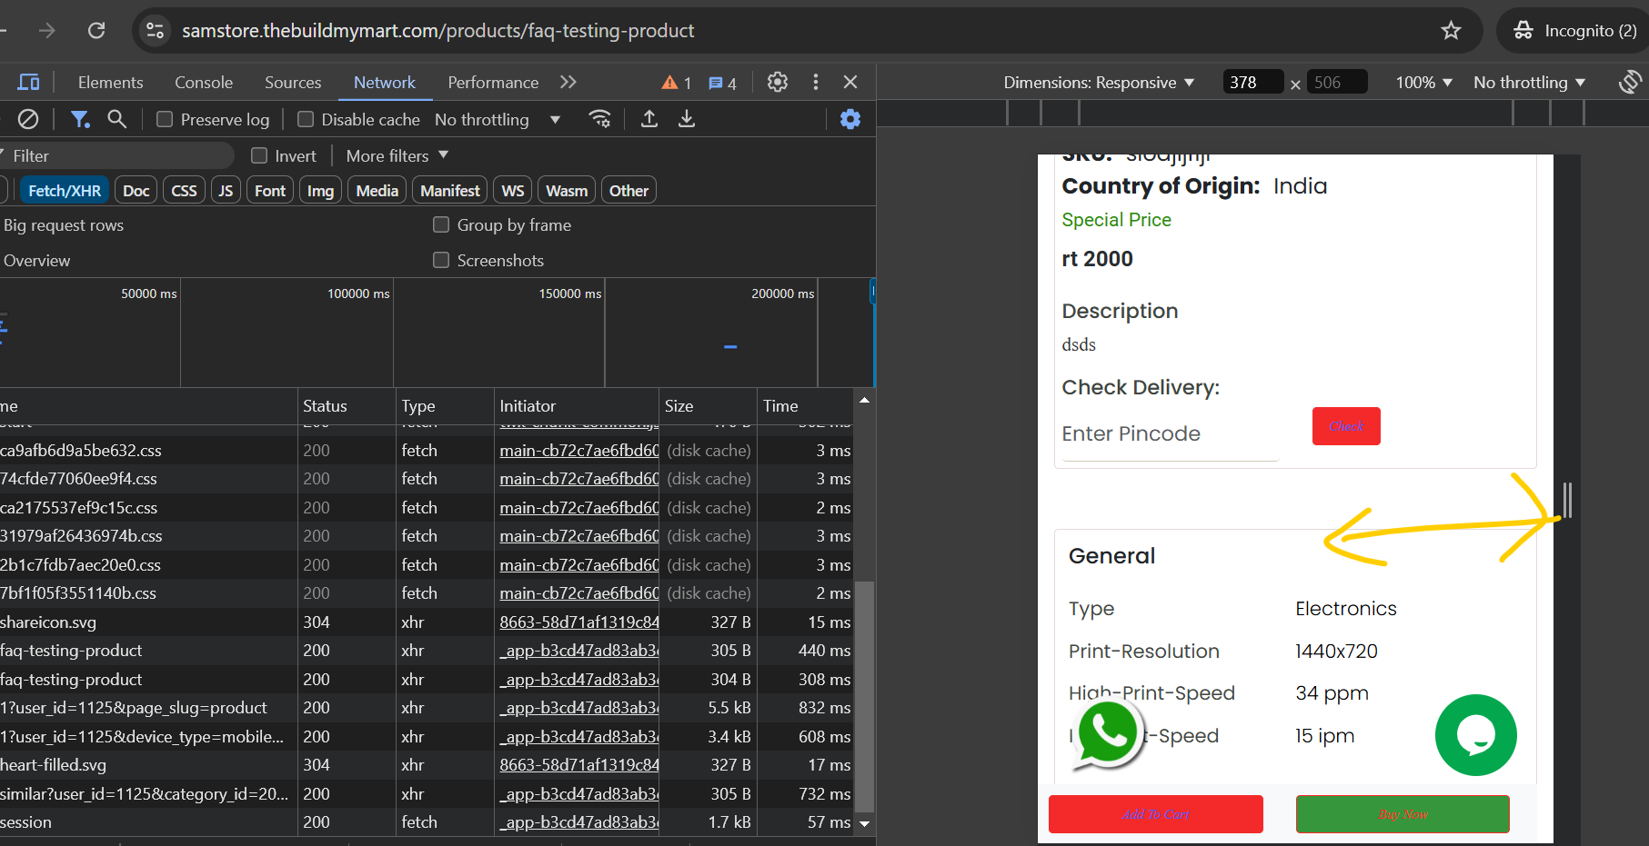The image size is (1649, 846).
Task: Open network search with magnifier icon
Action: point(116,119)
